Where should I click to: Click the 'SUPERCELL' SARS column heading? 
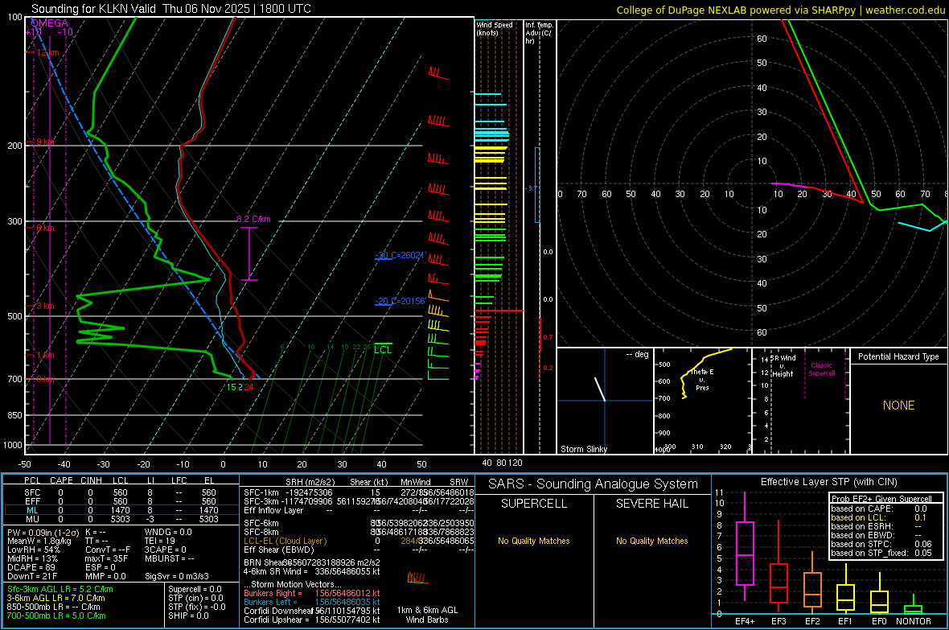[534, 504]
